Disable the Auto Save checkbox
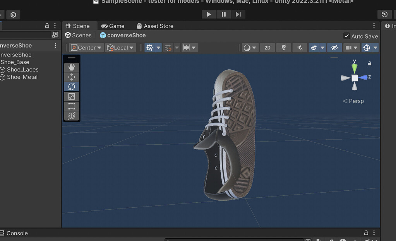The image size is (396, 241). pyautogui.click(x=346, y=36)
